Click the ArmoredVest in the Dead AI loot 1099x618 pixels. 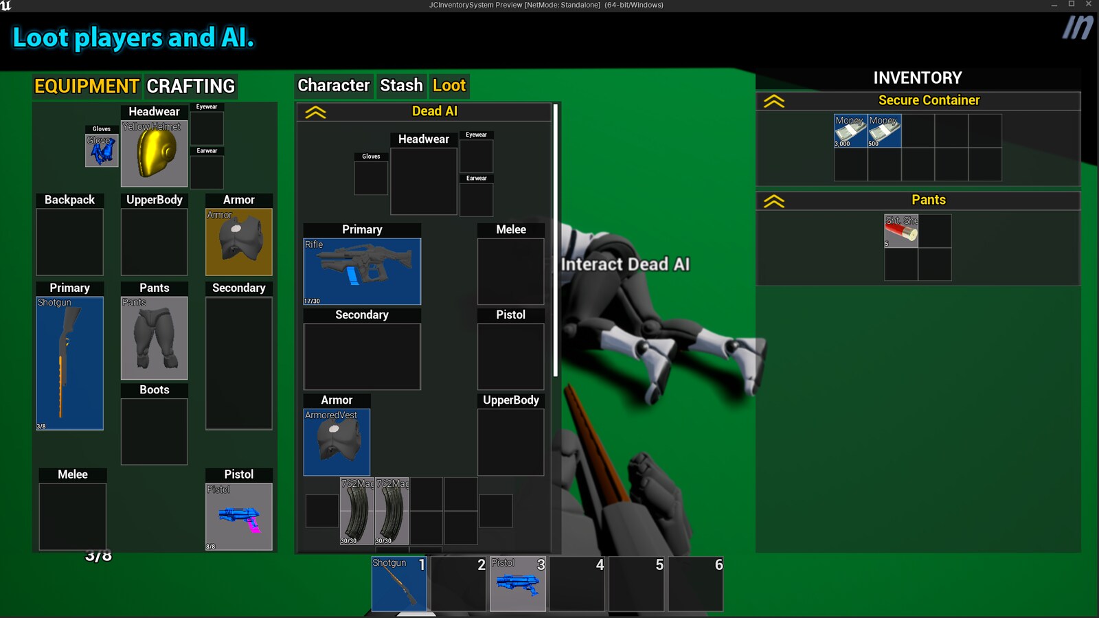[337, 442]
